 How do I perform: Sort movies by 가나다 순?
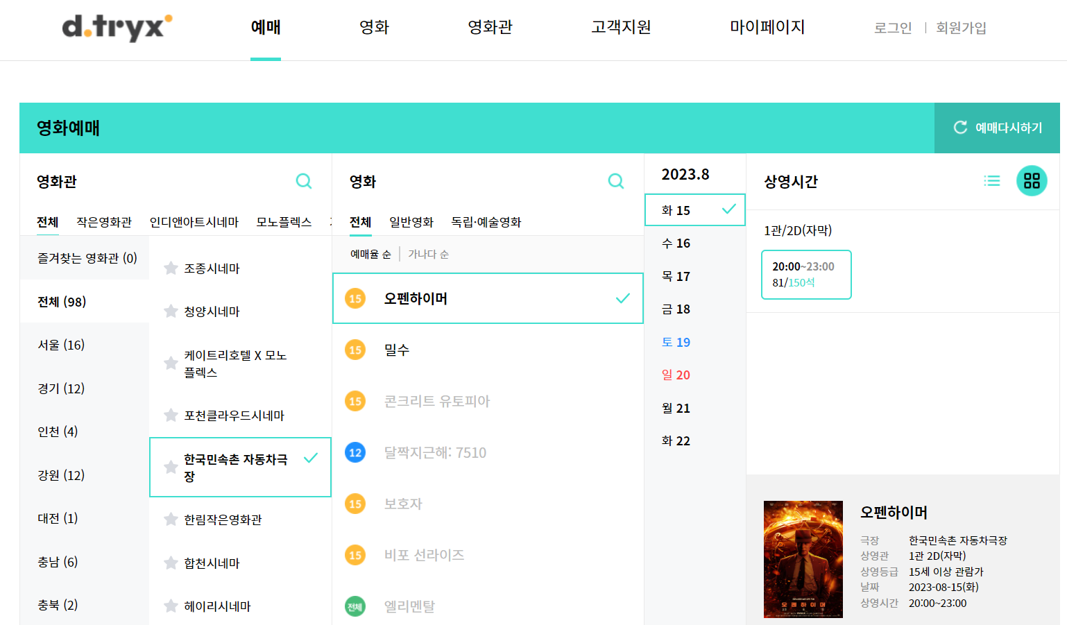(x=428, y=254)
